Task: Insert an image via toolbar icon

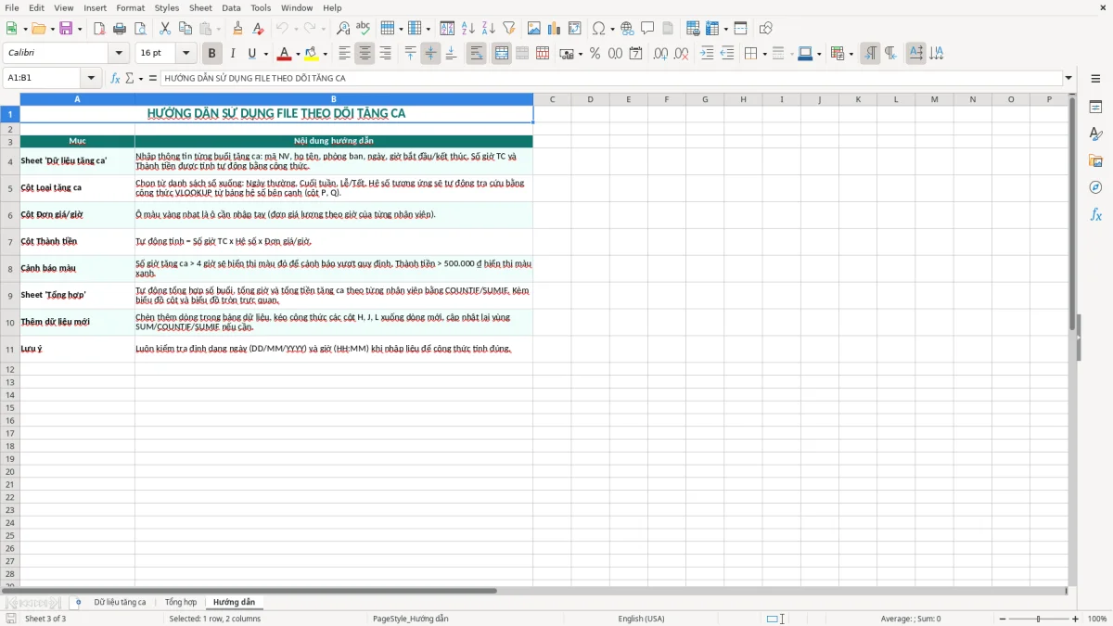Action: coord(534,29)
